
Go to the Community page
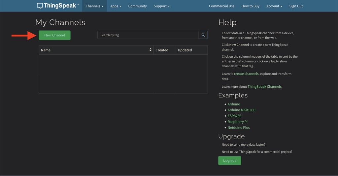(x=138, y=6)
